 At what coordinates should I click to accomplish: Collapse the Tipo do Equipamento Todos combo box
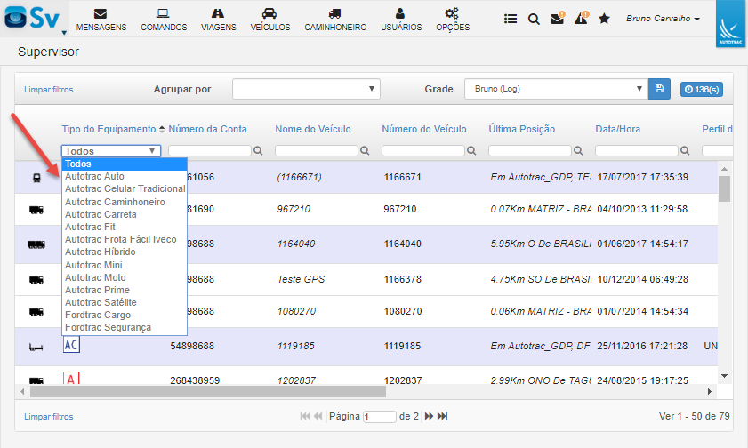click(x=111, y=151)
